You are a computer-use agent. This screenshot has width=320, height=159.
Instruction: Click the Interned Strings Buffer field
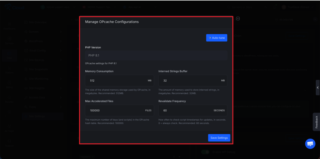(189, 80)
